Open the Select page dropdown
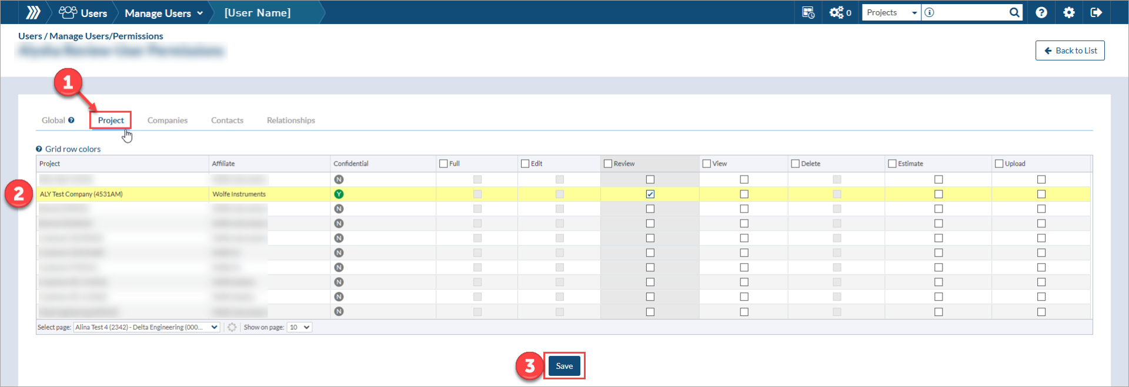This screenshot has height=387, width=1129. pos(146,327)
